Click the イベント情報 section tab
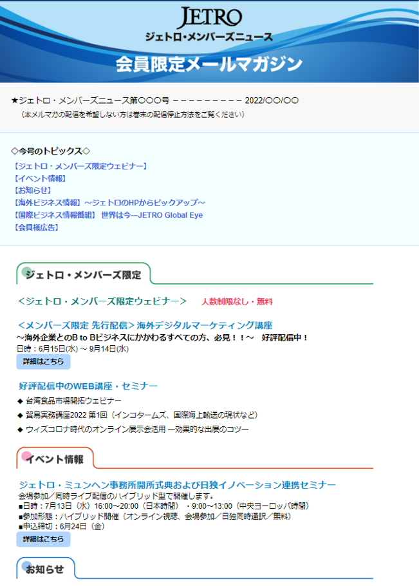Viewport: 419px width, 586px height. (55, 458)
